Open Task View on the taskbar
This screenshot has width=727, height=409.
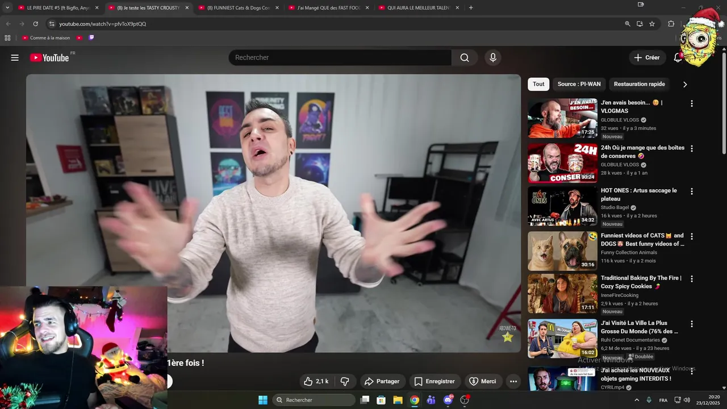365,400
